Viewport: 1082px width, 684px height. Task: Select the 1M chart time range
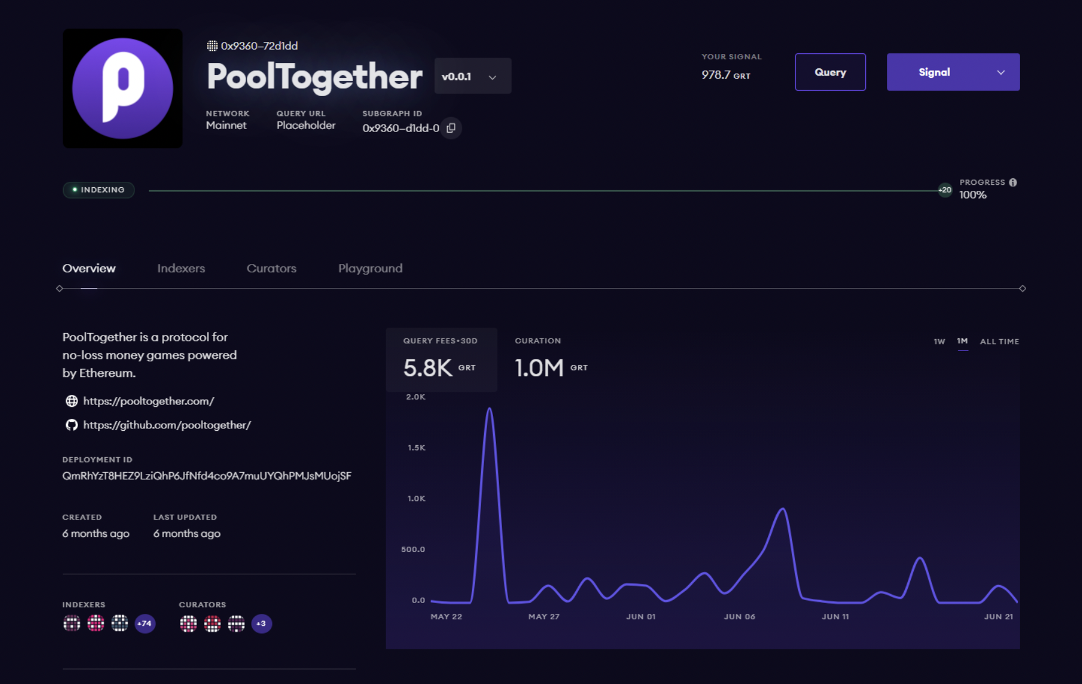pos(963,341)
